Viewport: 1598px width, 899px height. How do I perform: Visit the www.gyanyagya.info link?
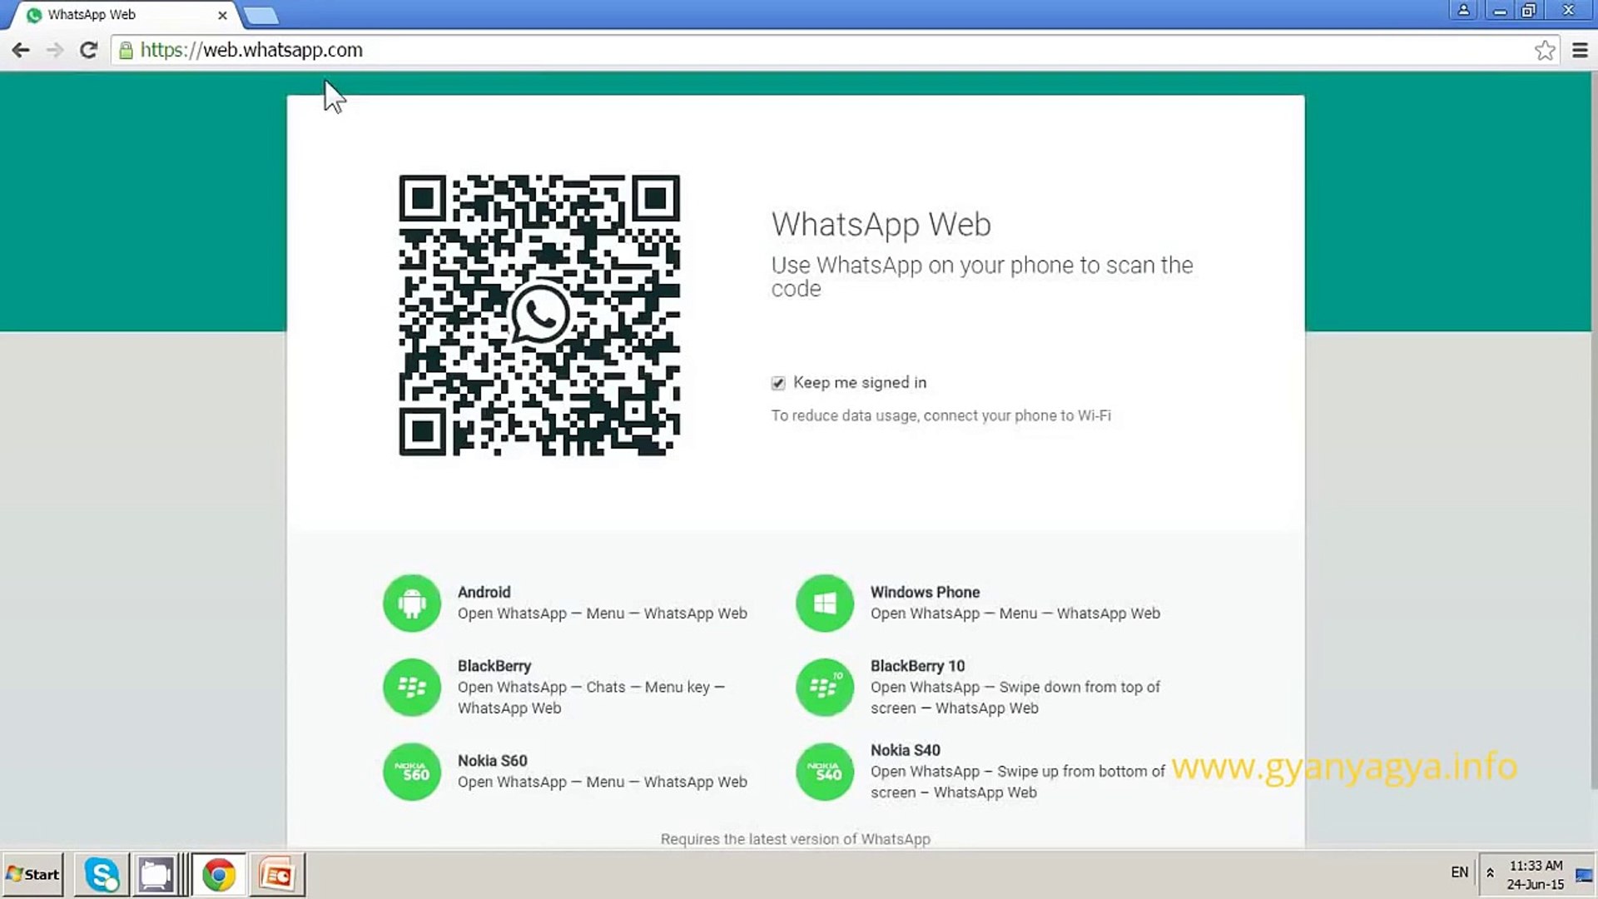point(1343,767)
